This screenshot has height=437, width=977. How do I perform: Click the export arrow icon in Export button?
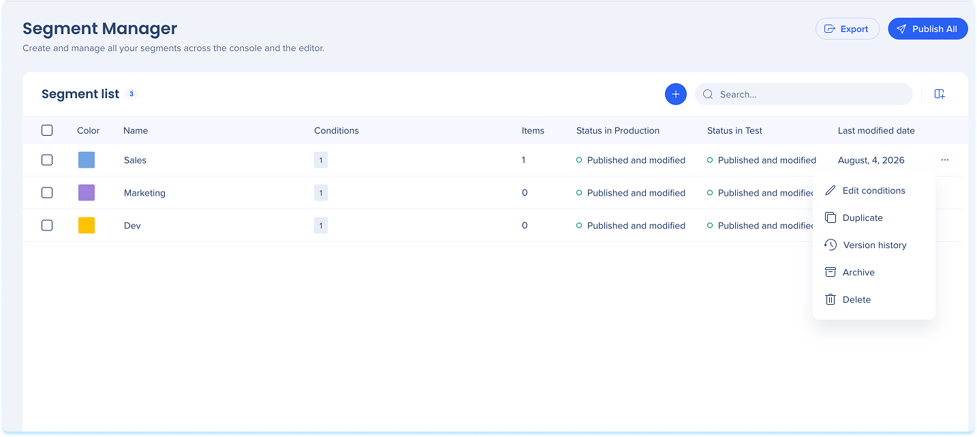(x=830, y=29)
